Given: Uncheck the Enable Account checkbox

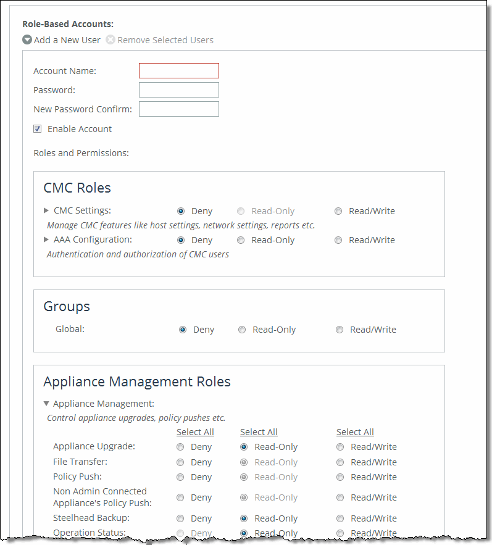Looking at the screenshot, I should click(38, 128).
